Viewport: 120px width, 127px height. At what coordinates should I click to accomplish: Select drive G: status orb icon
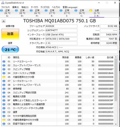(x=1, y=10)
